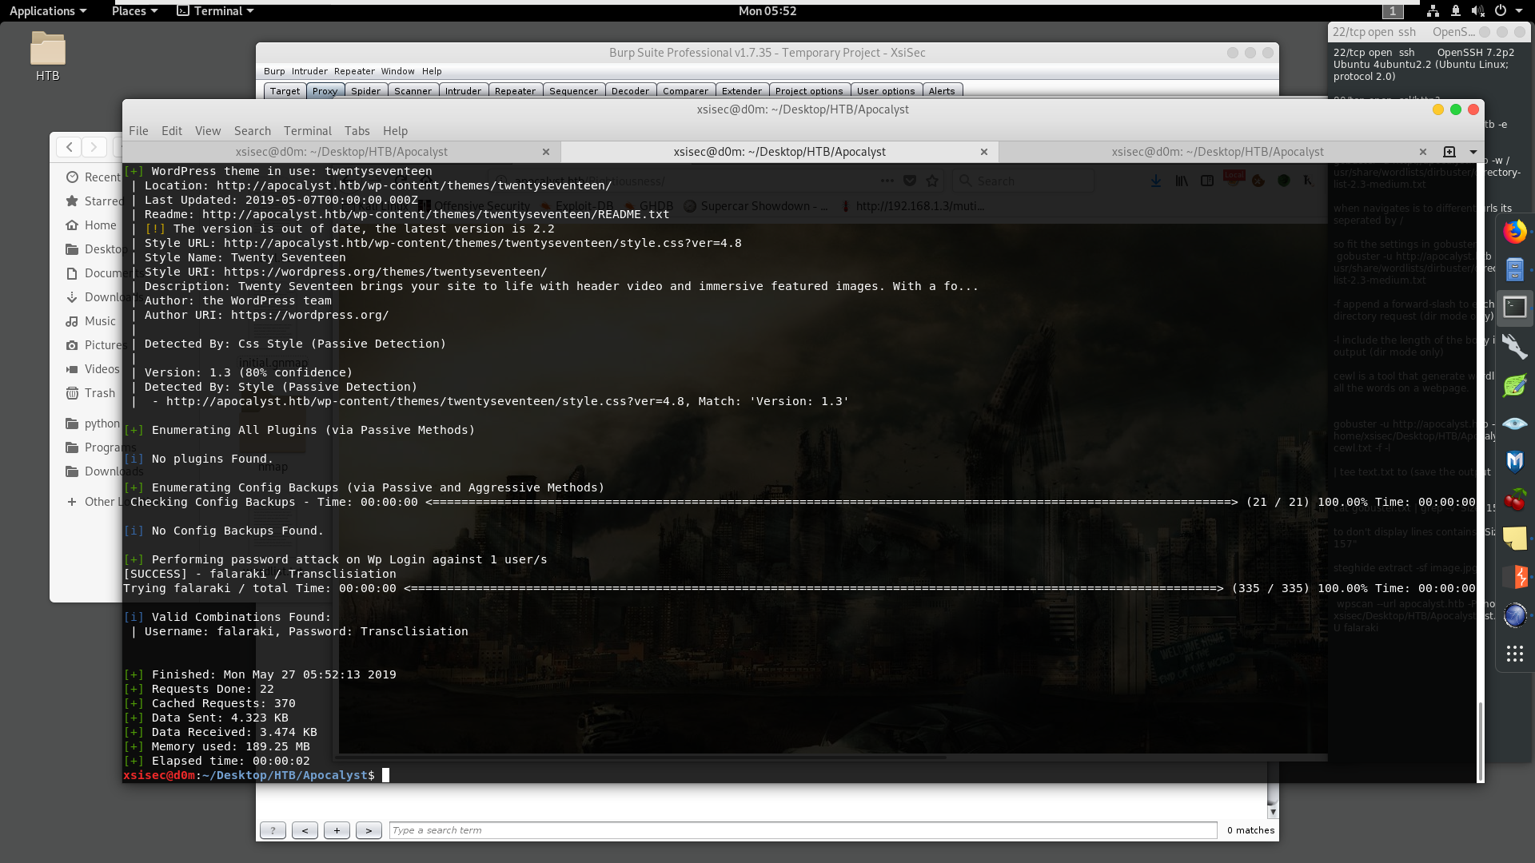This screenshot has width=1535, height=863.
Task: Click workspace indicator 1 in top bar
Action: [x=1393, y=11]
